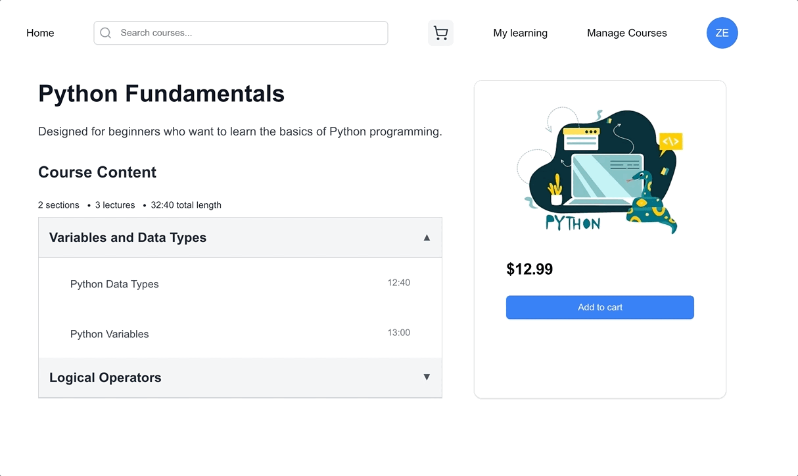This screenshot has height=476, width=798.
Task: Focus the Search courses input field
Action: 241,33
